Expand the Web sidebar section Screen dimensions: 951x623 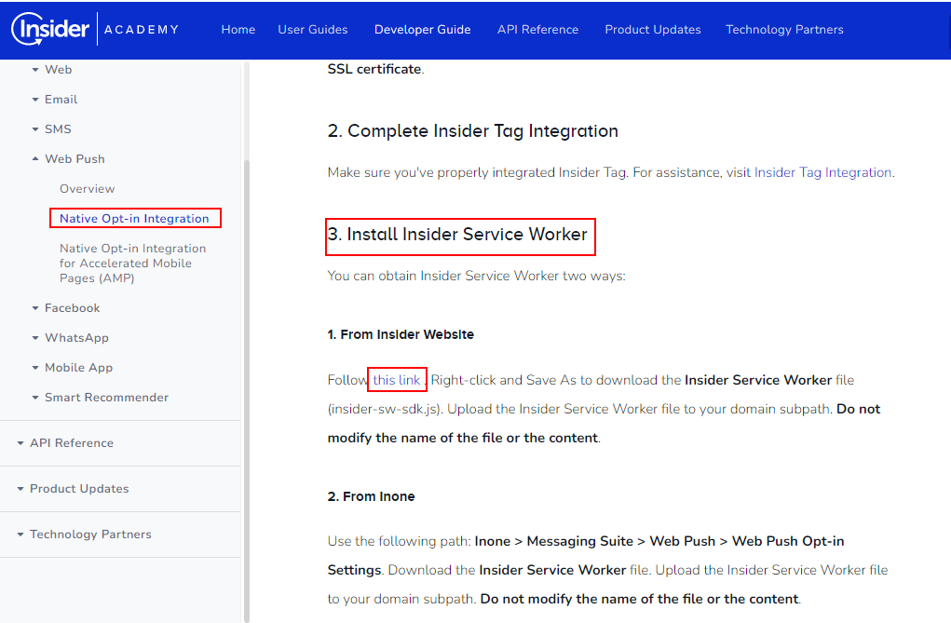coord(58,70)
